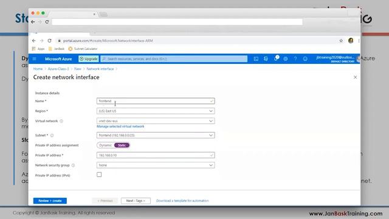This screenshot has width=389, height=219.
Task: Go to Network interface breadcrumb
Action: 100,69
